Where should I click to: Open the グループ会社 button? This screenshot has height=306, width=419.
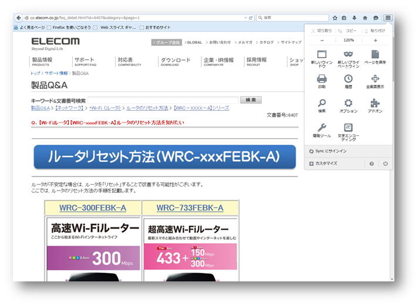tap(167, 42)
